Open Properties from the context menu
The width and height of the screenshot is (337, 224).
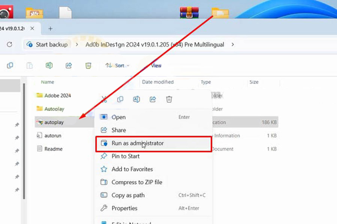(x=124, y=208)
